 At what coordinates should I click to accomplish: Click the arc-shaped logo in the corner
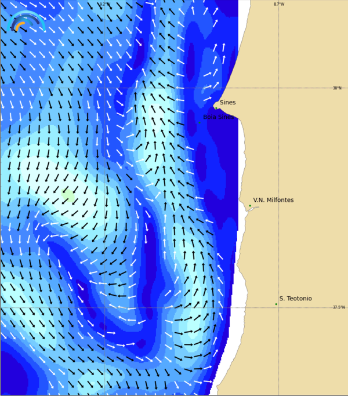(x=27, y=21)
